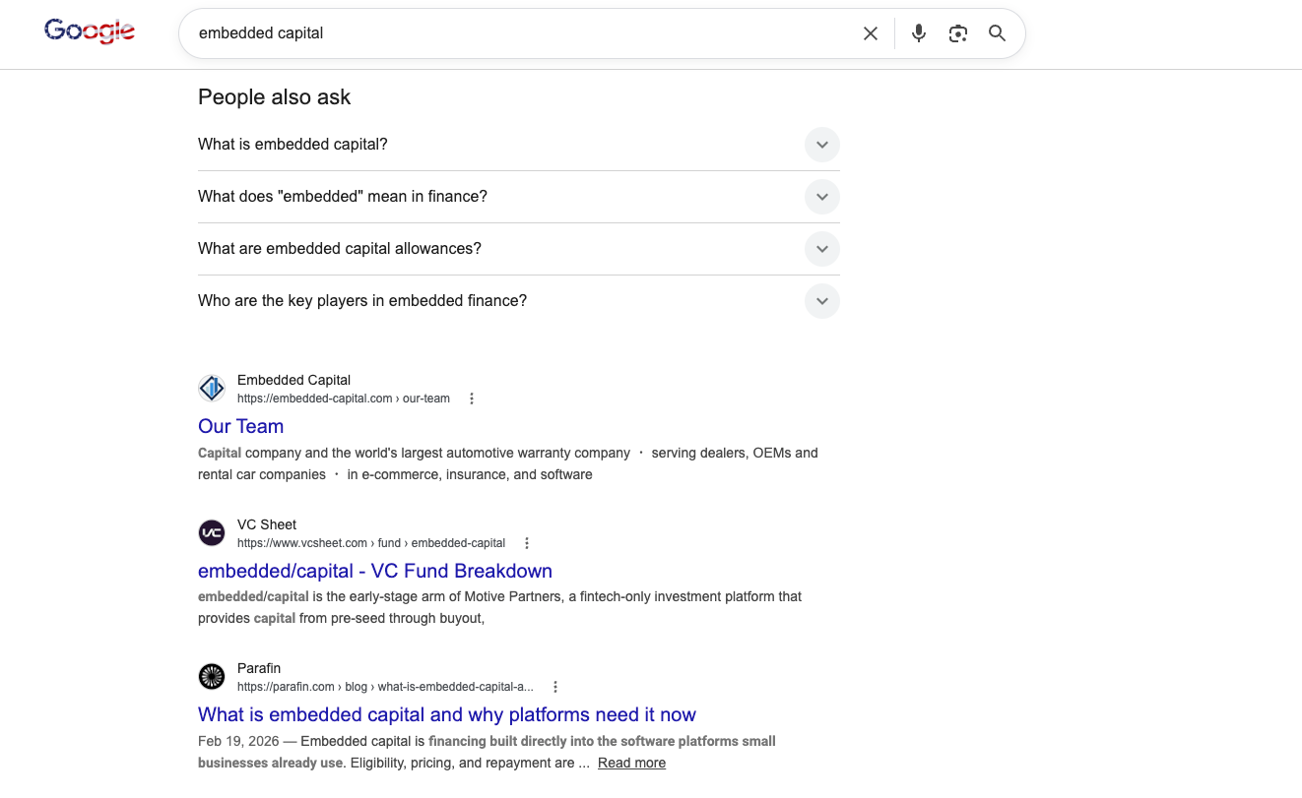Click snippet text "serving dealers, OEMs and"
The width and height of the screenshot is (1302, 798).
pyautogui.click(x=735, y=453)
